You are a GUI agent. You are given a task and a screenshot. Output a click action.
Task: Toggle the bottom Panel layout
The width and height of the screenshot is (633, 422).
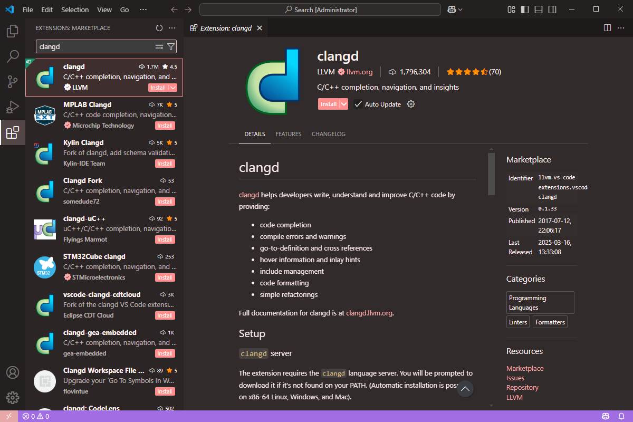tap(538, 9)
